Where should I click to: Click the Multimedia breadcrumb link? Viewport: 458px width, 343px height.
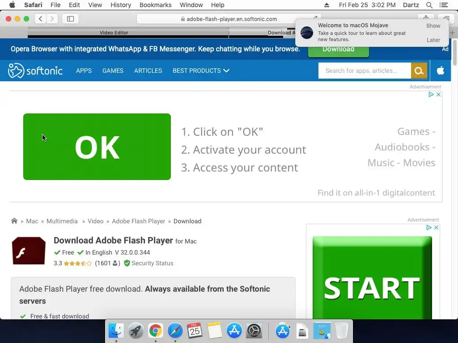coord(62,221)
